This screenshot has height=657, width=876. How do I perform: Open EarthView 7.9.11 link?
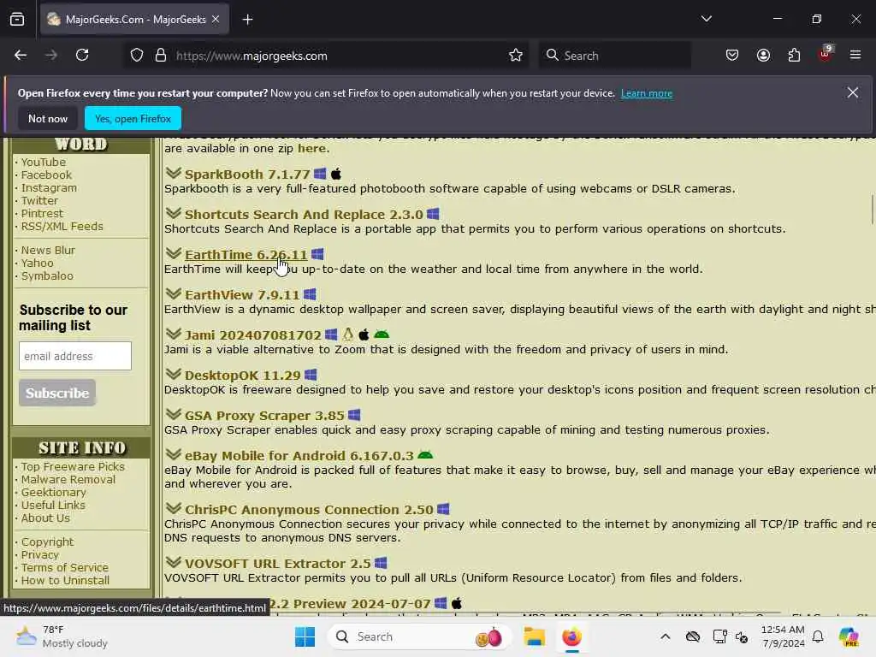point(242,295)
